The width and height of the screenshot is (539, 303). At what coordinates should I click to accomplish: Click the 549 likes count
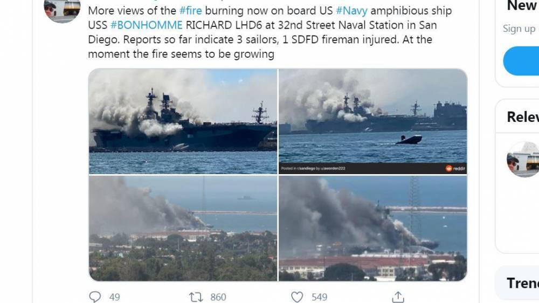point(319,297)
